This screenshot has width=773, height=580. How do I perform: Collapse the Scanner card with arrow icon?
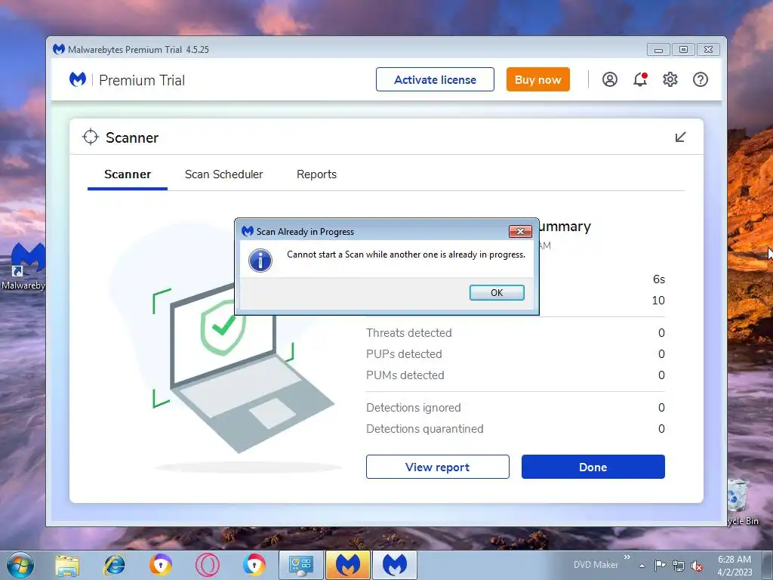point(680,137)
